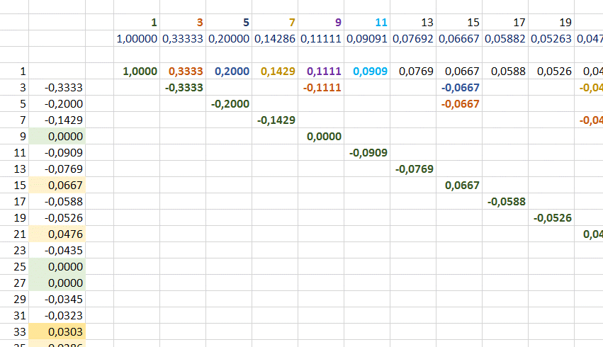Click the cell with value 0,09091
The width and height of the screenshot is (603, 347).
click(367, 38)
